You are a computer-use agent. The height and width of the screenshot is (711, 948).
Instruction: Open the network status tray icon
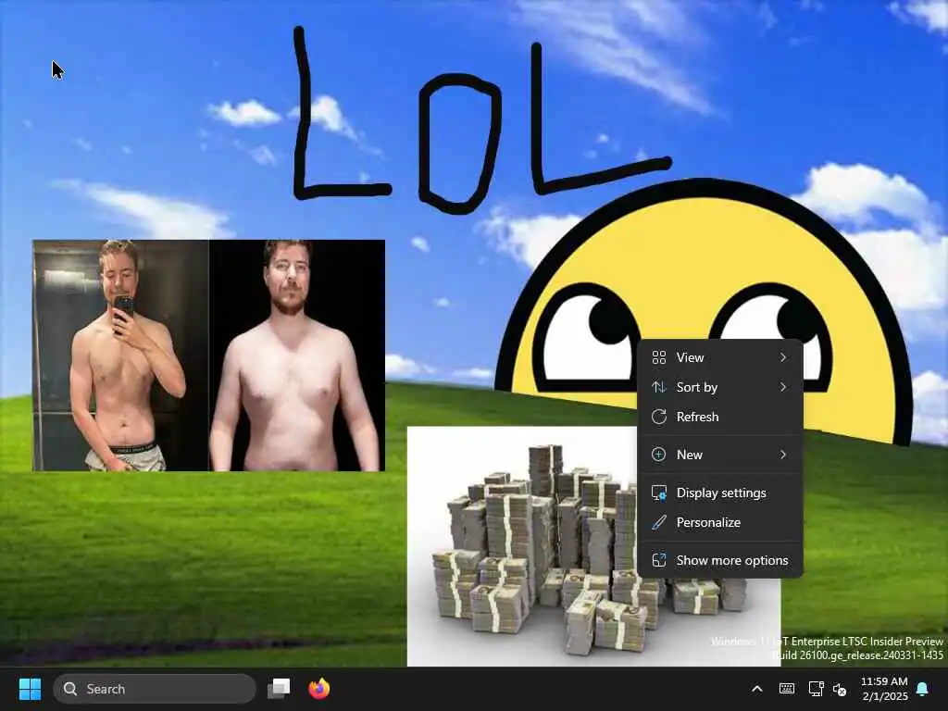[817, 689]
